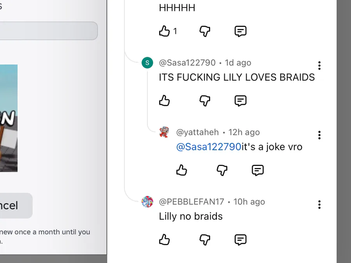Image resolution: width=351 pixels, height=263 pixels.
Task: Dislike yattaheh's "it's a joke vro" reply
Action: 222,170
